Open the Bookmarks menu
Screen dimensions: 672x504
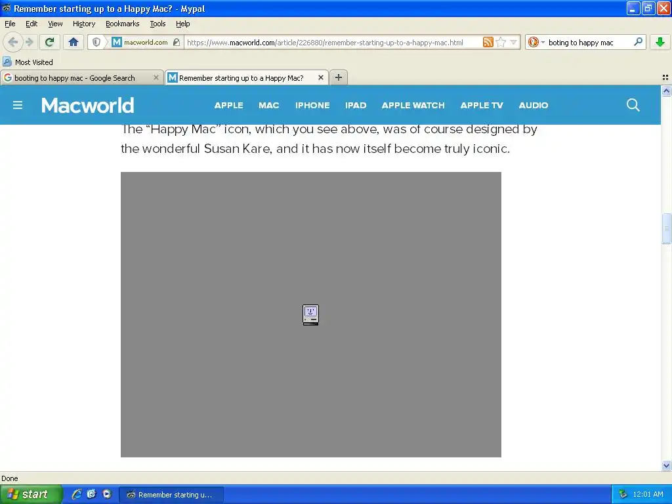(123, 24)
